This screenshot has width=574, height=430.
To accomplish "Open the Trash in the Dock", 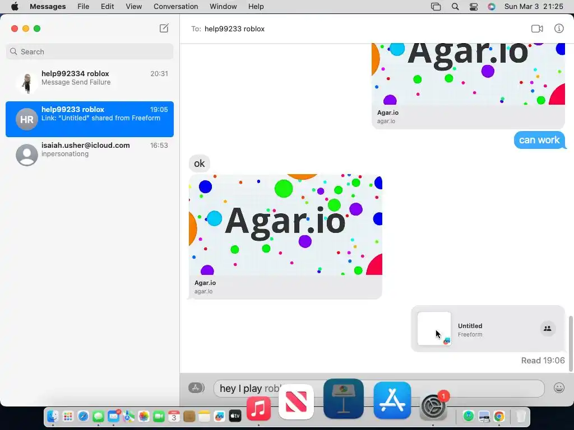I will (x=521, y=416).
